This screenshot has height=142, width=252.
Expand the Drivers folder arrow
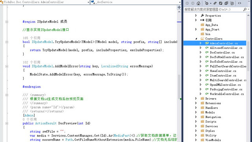pos(196,99)
